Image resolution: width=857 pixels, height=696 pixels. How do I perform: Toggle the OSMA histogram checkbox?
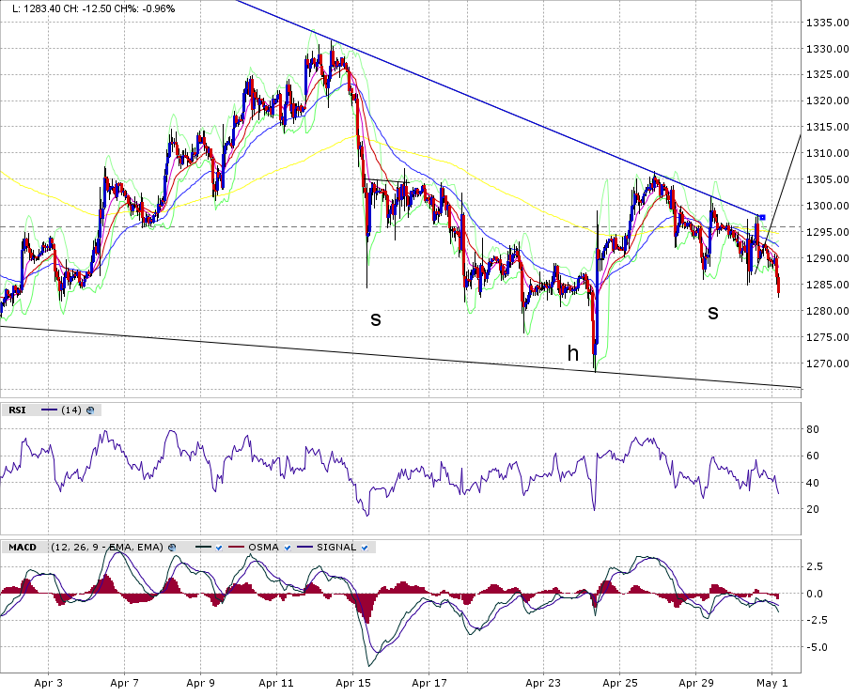[288, 548]
